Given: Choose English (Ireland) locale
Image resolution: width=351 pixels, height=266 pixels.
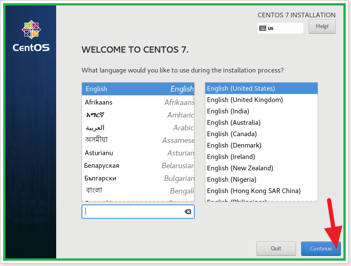Looking at the screenshot, I should (x=261, y=157).
